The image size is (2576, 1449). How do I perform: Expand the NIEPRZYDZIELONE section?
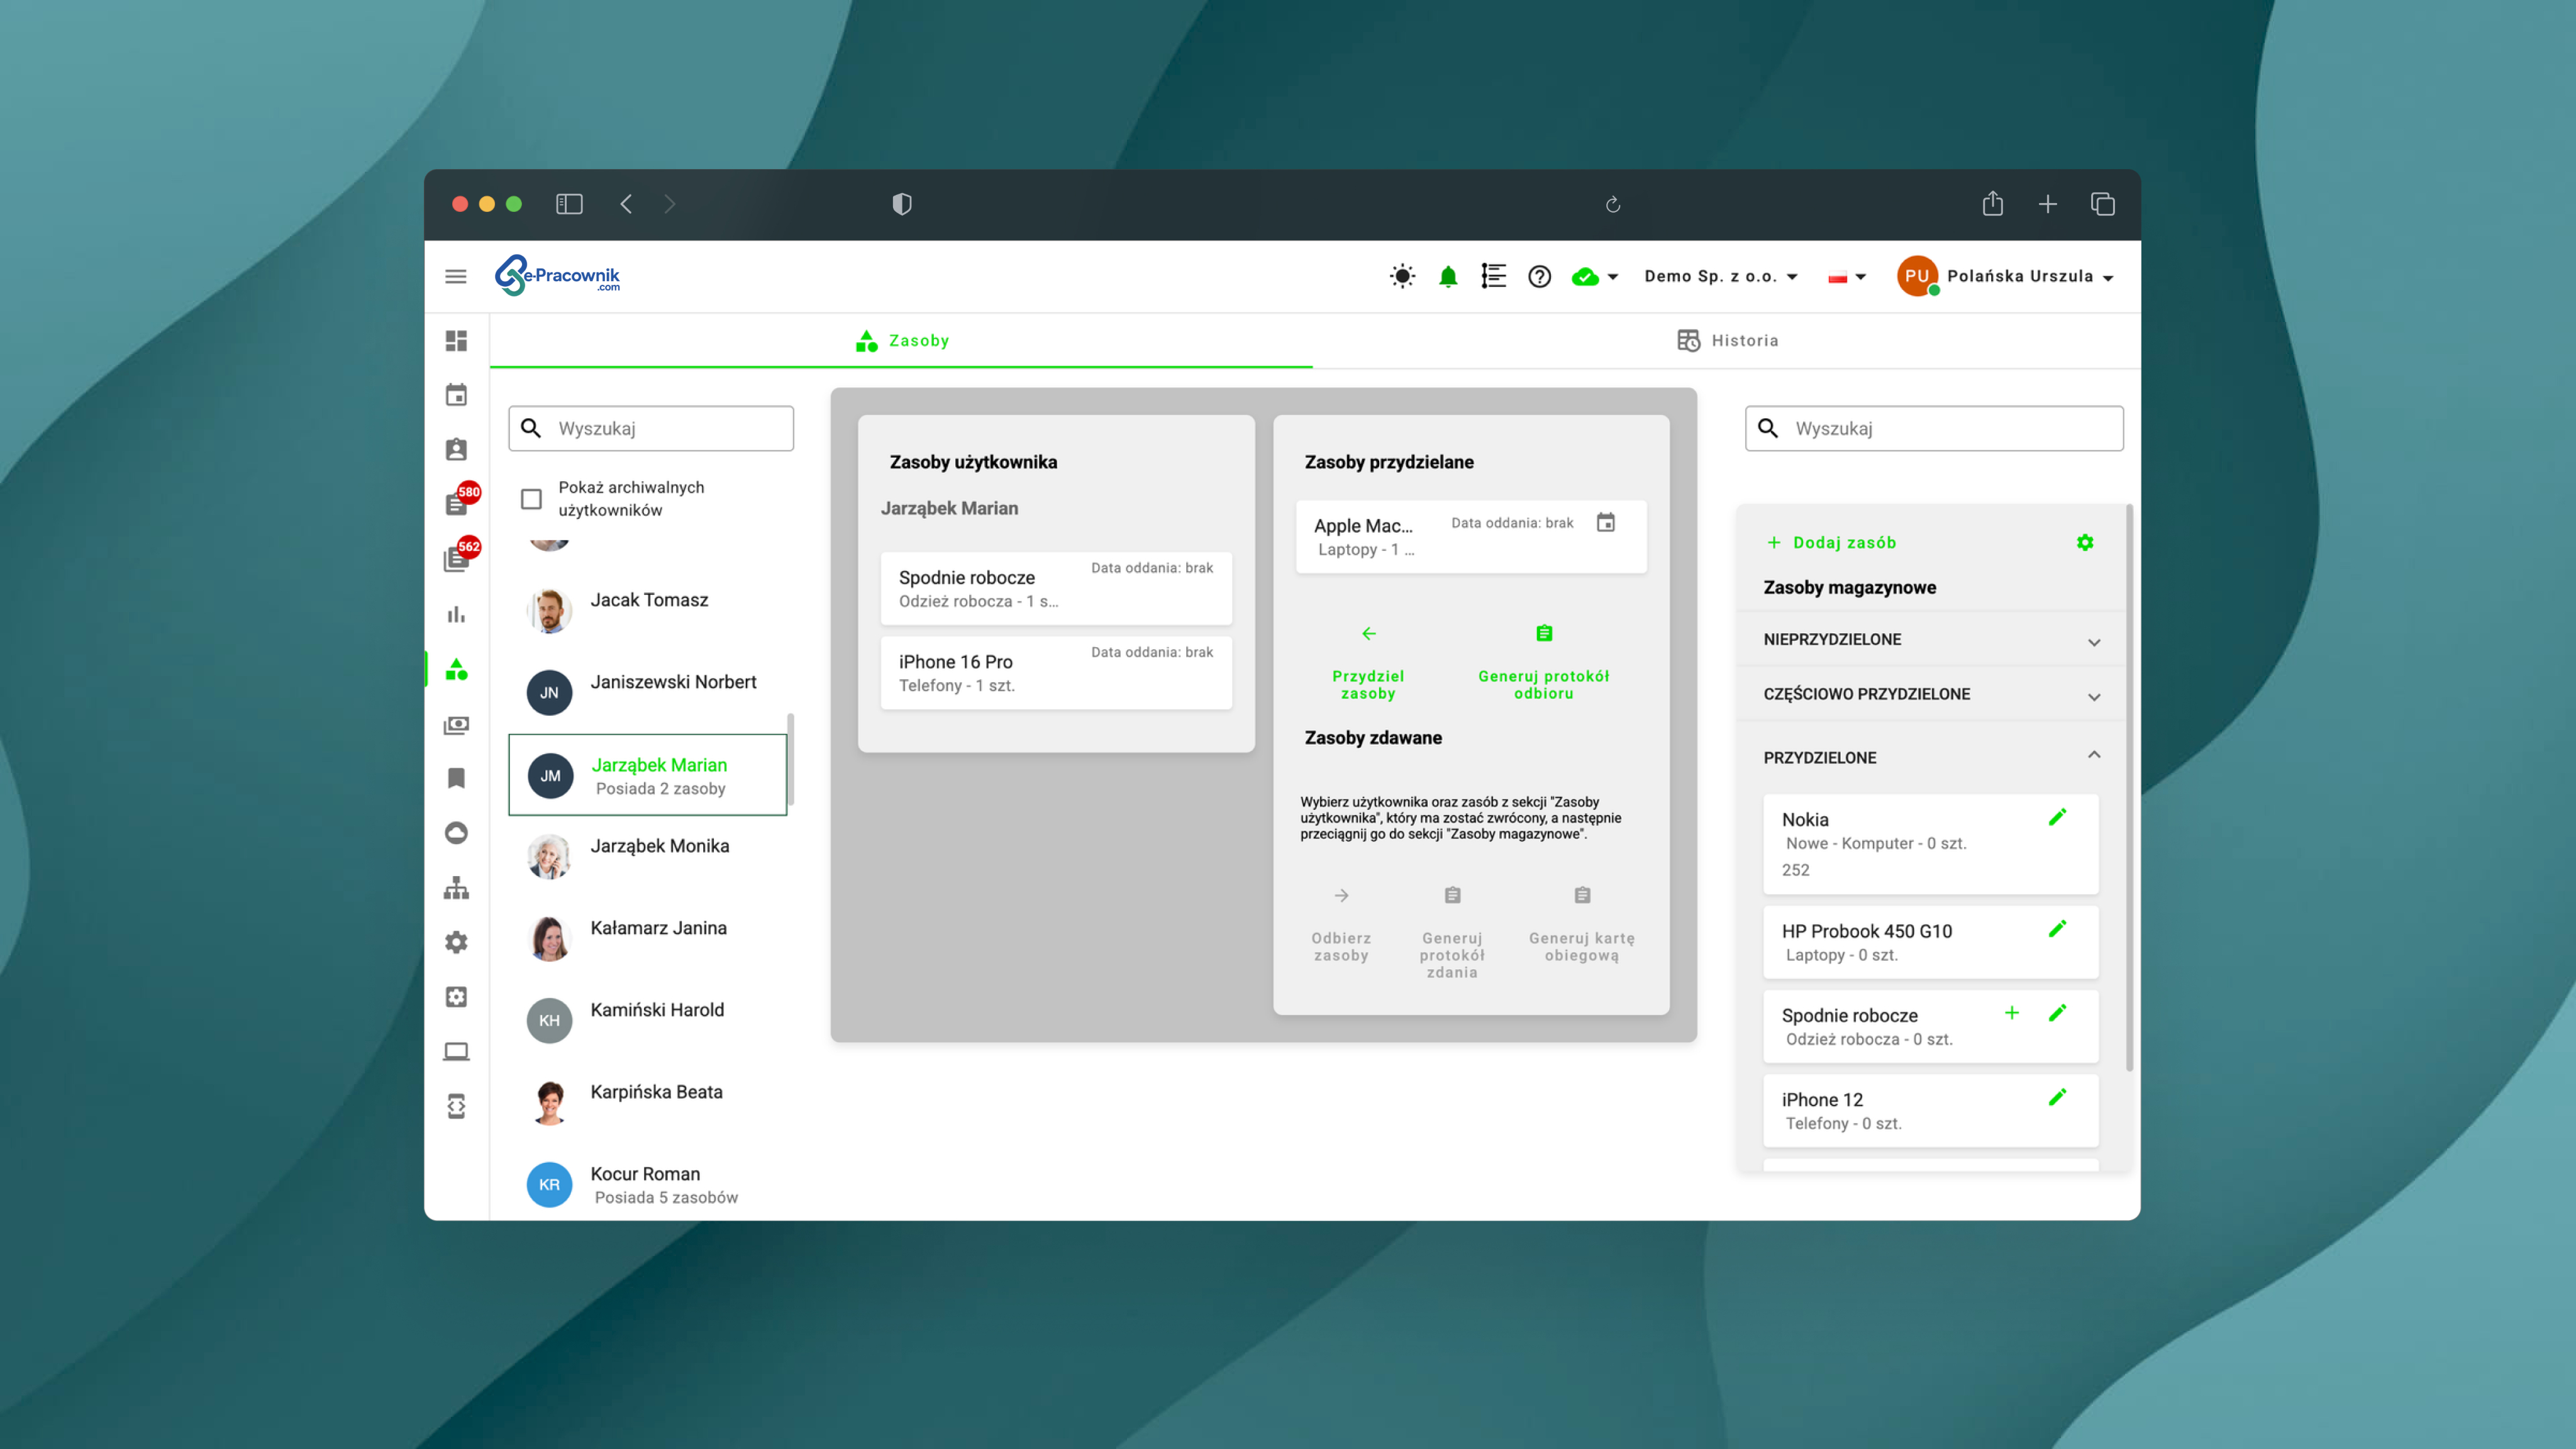[2093, 641]
